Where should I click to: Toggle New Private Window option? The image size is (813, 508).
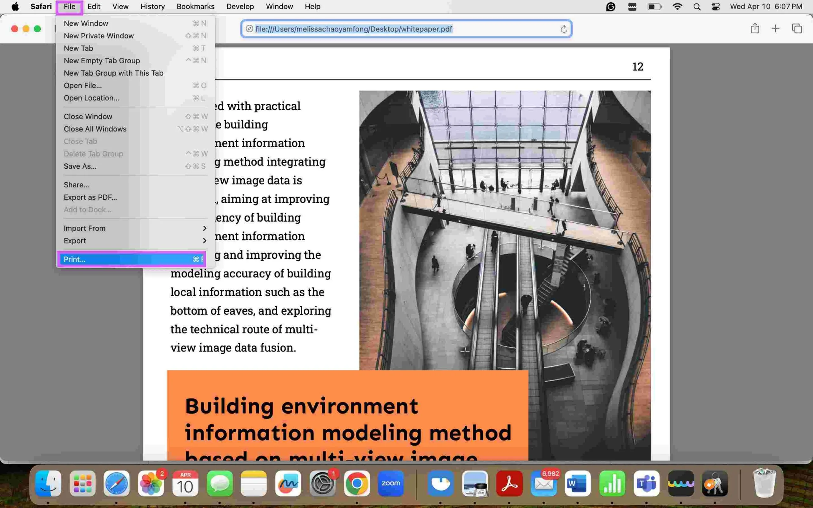pyautogui.click(x=98, y=35)
